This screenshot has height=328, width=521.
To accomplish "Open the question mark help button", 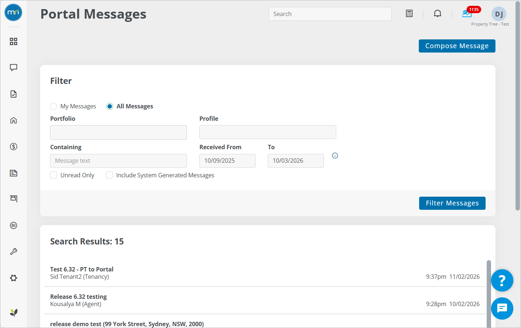I will click(502, 281).
